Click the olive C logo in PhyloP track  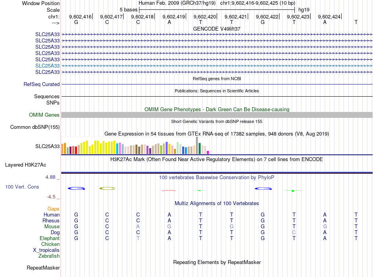point(107,189)
